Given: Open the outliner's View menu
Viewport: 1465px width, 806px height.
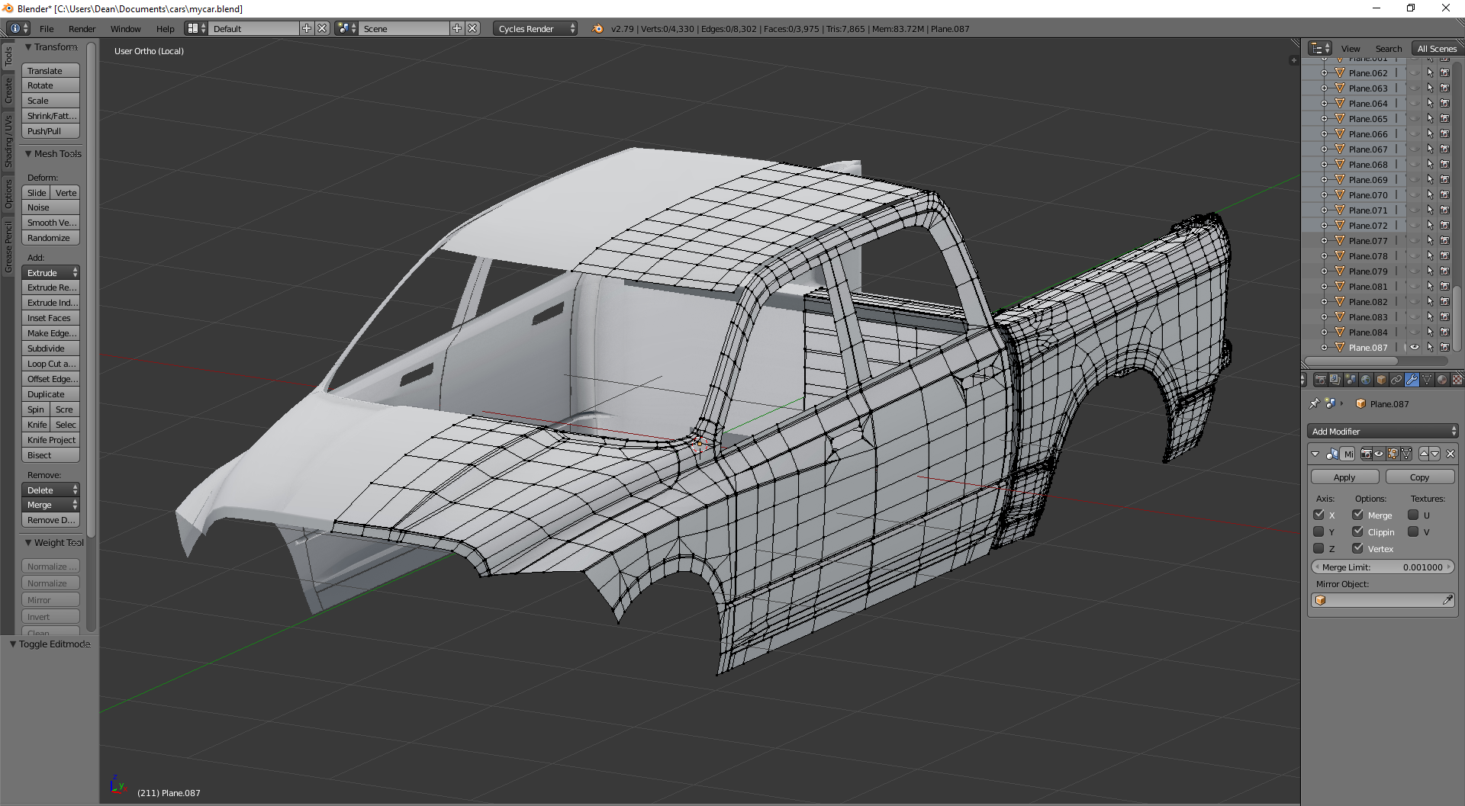Looking at the screenshot, I should pyautogui.click(x=1351, y=49).
